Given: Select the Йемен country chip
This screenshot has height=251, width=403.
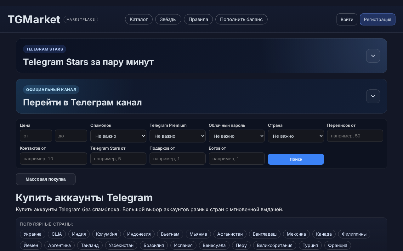Looking at the screenshot, I should point(31,245).
